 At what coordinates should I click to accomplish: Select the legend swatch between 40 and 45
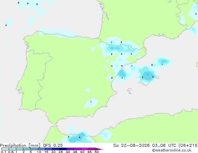pyautogui.click(x=85, y=149)
